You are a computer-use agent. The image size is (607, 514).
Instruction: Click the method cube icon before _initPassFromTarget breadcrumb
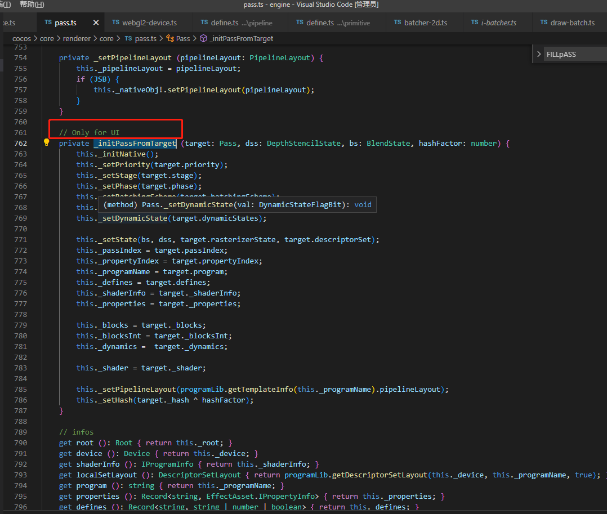(203, 38)
